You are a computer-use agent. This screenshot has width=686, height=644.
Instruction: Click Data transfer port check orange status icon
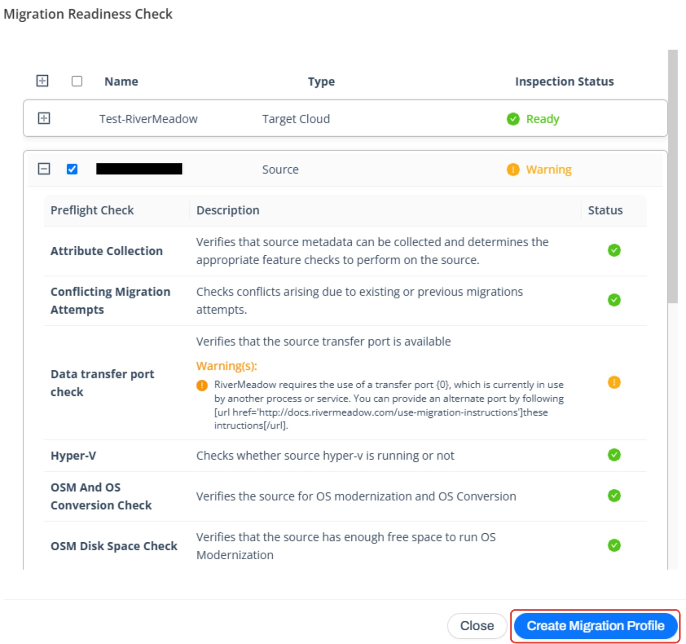pyautogui.click(x=614, y=382)
